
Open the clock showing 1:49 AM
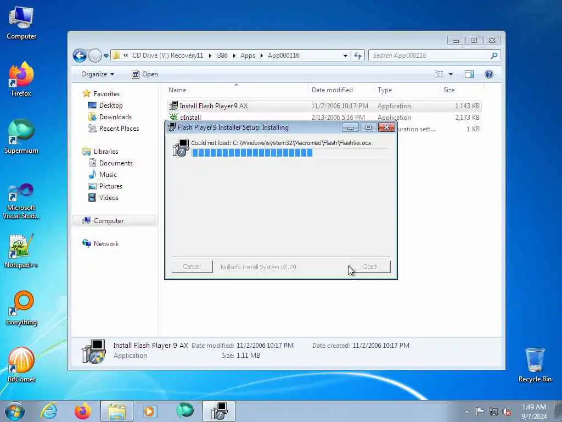click(x=533, y=412)
